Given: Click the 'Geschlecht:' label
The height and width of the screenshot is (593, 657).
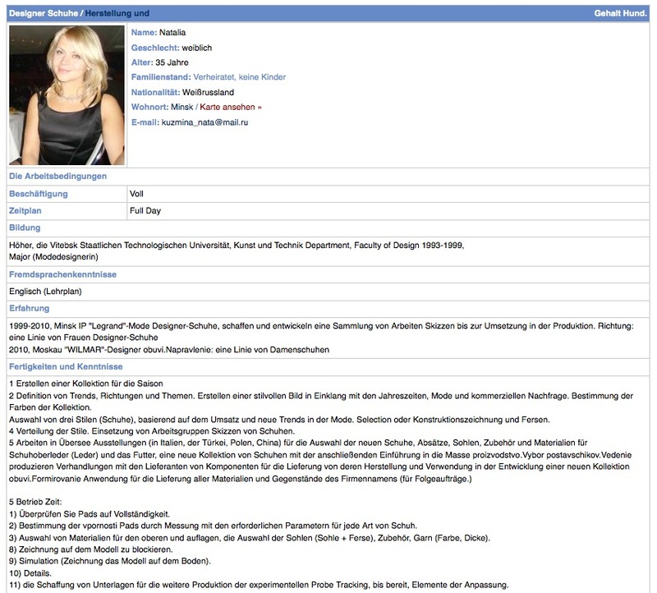Looking at the screenshot, I should tap(155, 48).
